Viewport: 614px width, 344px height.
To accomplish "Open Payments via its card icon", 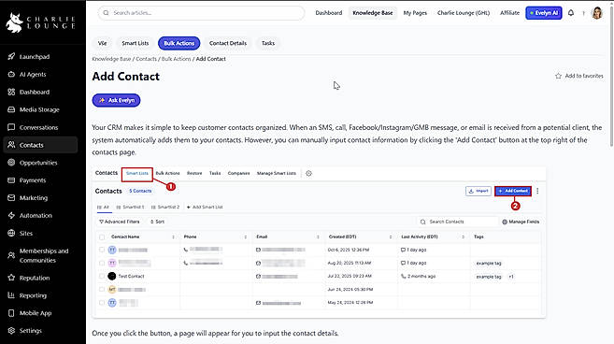I will (11, 179).
